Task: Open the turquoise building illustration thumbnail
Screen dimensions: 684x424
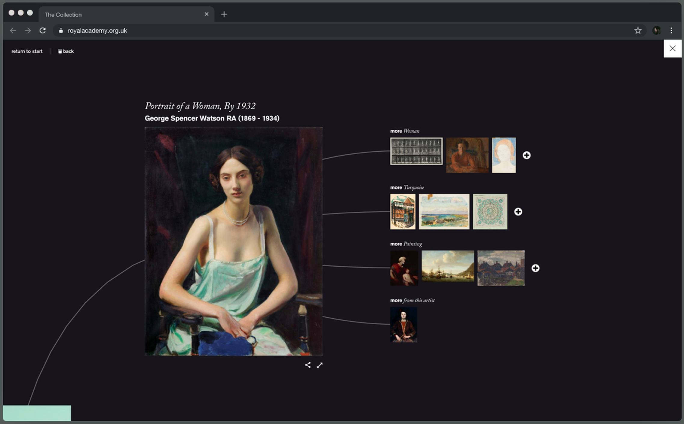Action: click(403, 212)
